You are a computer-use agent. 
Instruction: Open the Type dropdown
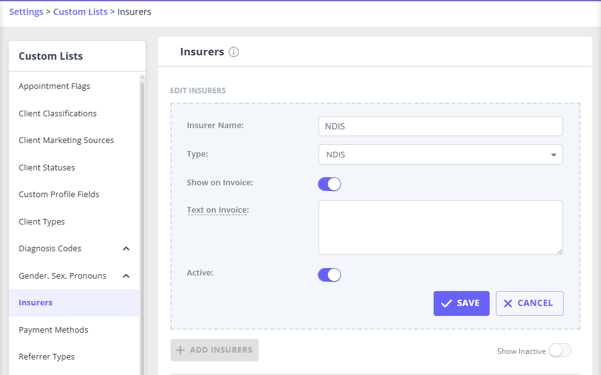pyautogui.click(x=440, y=155)
